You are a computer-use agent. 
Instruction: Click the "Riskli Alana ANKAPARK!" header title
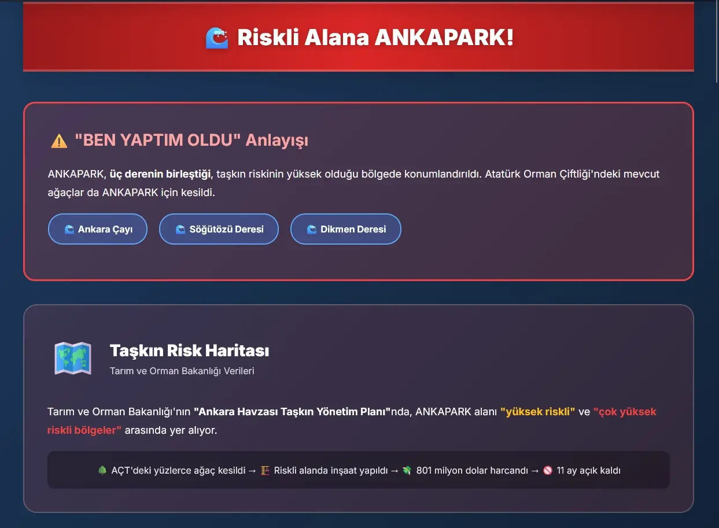click(x=375, y=38)
